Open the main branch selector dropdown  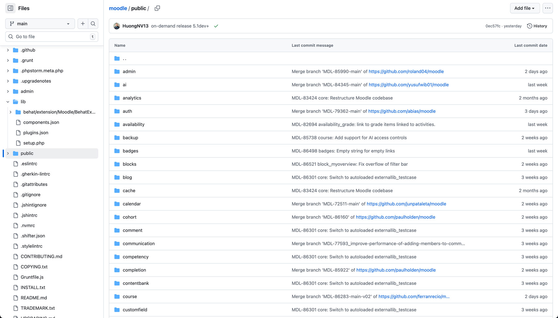[40, 24]
